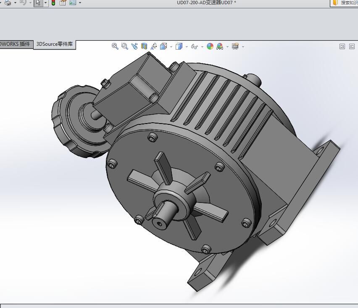Click the search knowledge base book icon
The image size is (358, 308).
[x=335, y=3]
